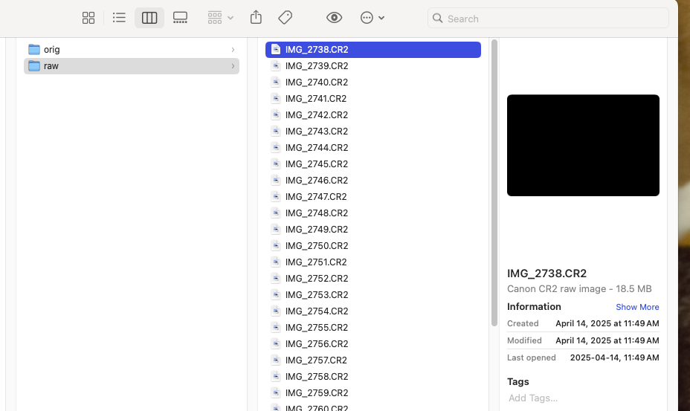Viewport: 690px width, 411px height.
Task: Click the Share icon
Action: (256, 18)
